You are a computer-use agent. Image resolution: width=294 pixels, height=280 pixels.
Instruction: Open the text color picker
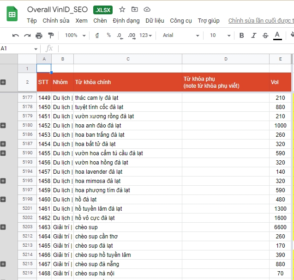click(277, 36)
